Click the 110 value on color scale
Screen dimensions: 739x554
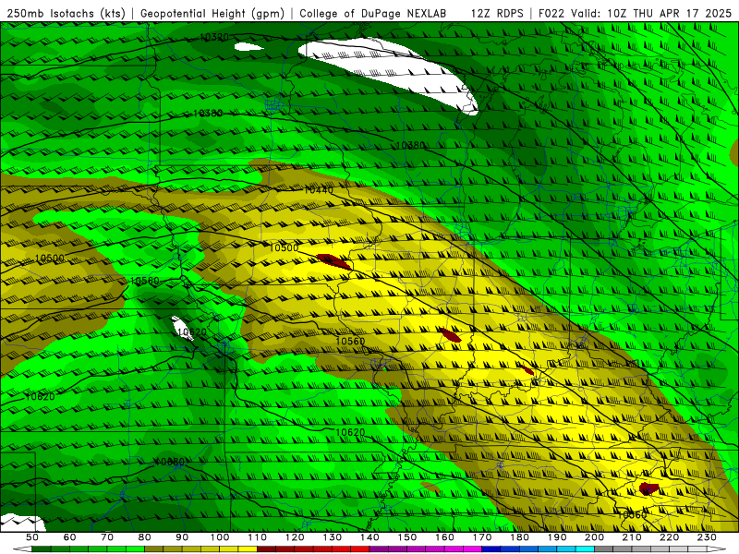[258, 537]
